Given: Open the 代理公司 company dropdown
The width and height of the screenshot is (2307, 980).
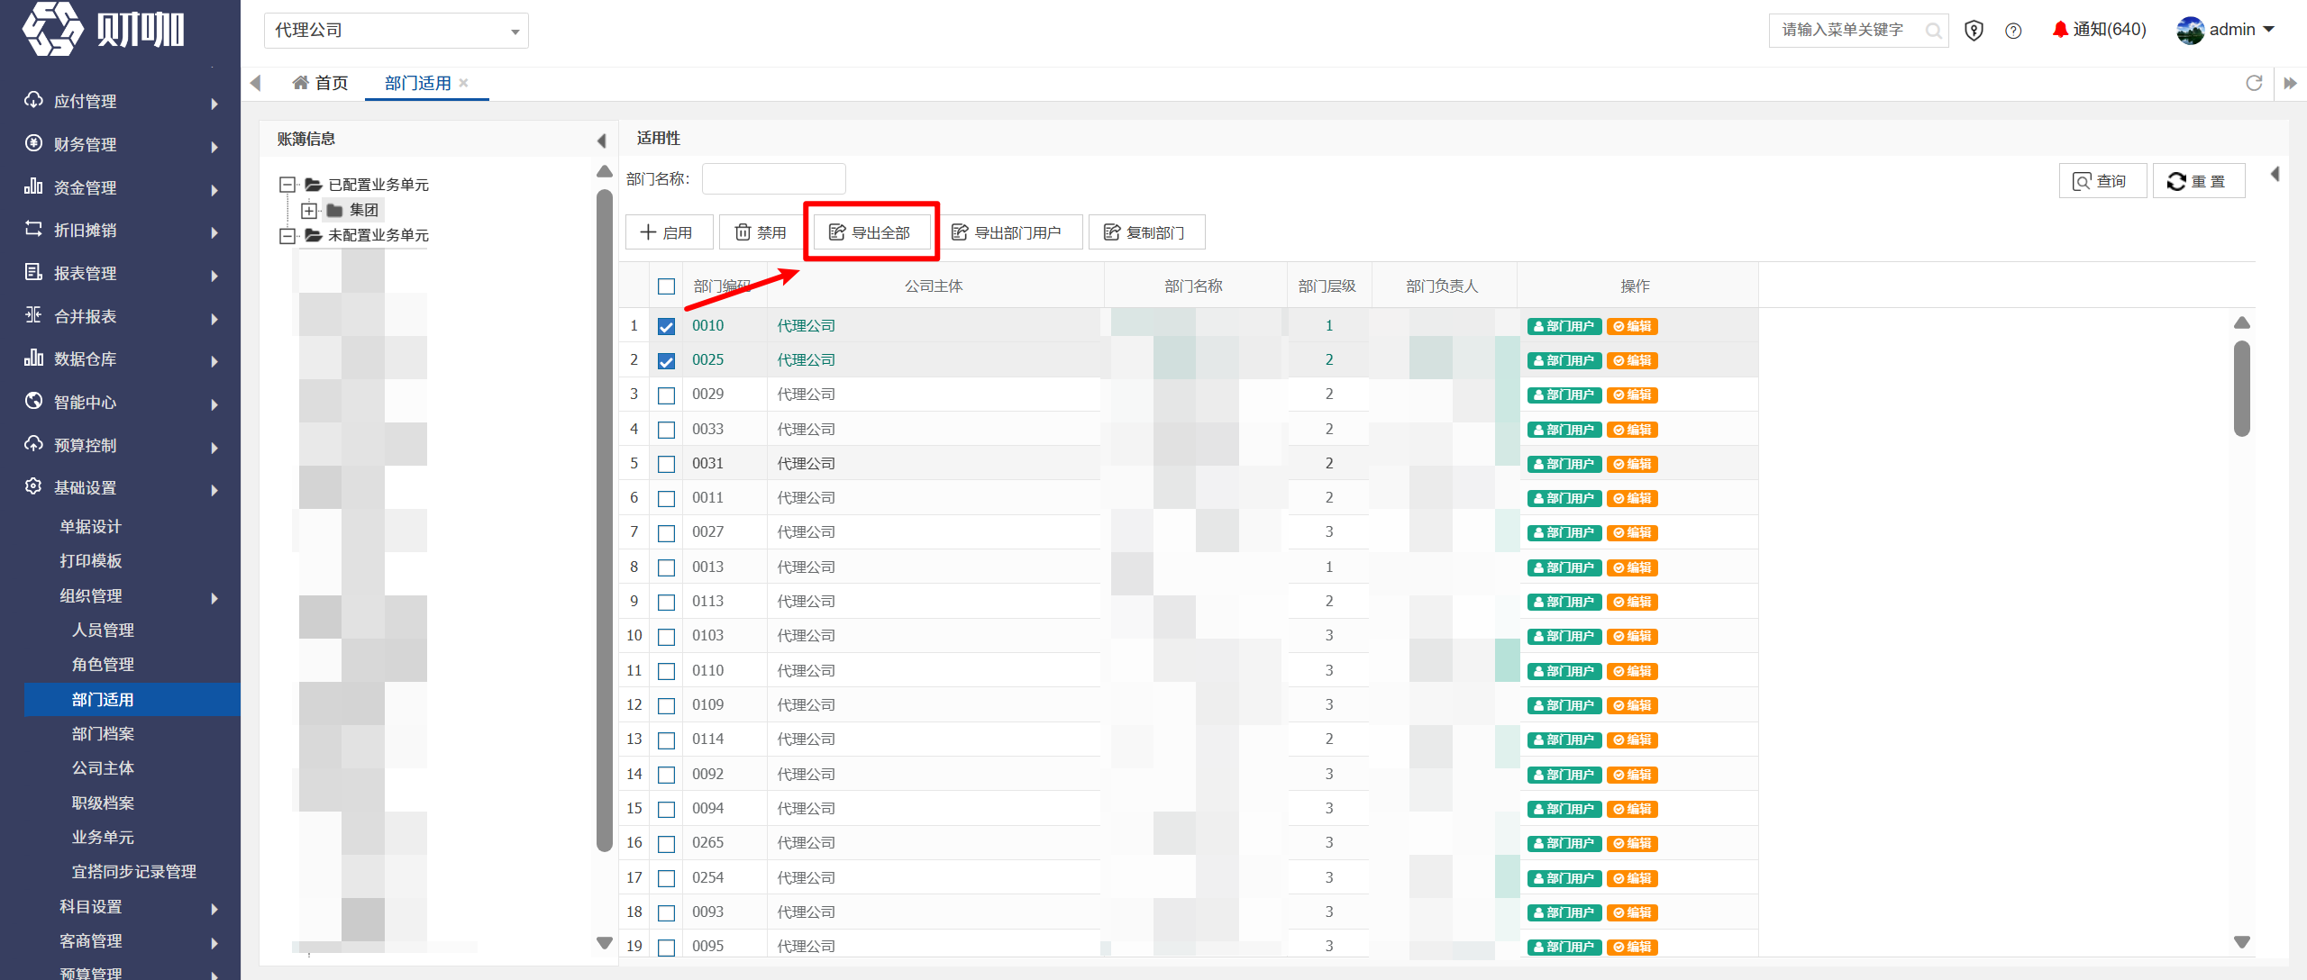Looking at the screenshot, I should [396, 31].
